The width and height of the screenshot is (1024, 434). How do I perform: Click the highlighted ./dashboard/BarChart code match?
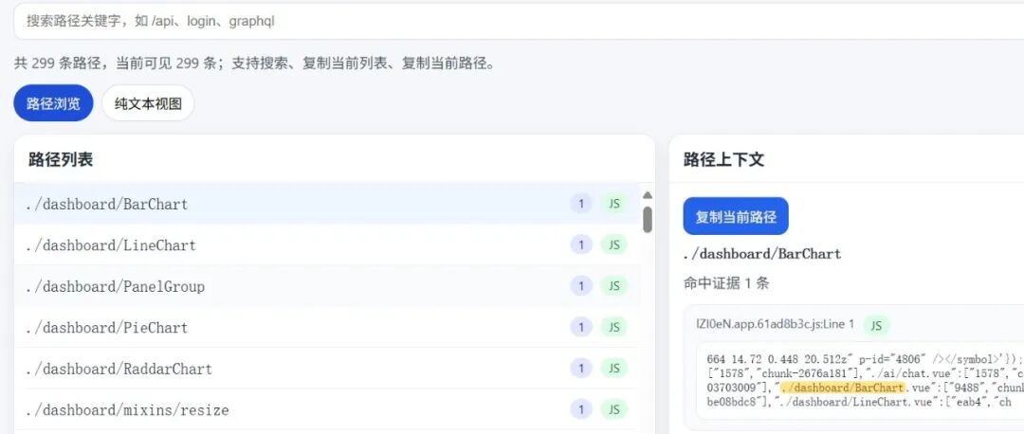pyautogui.click(x=843, y=388)
